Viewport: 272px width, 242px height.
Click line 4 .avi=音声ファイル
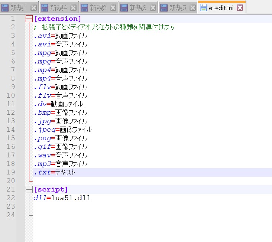coord(61,44)
